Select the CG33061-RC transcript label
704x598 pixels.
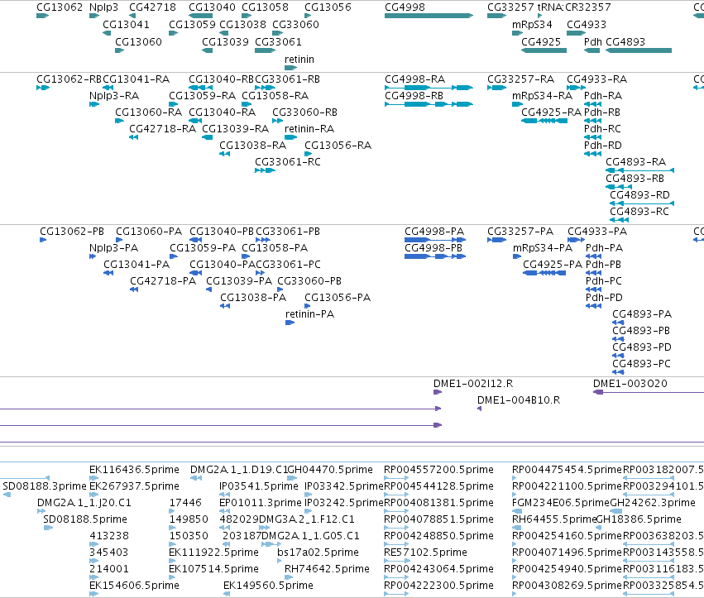(288, 161)
